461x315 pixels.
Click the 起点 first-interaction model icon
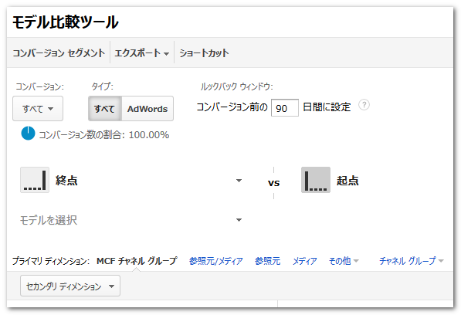316,180
